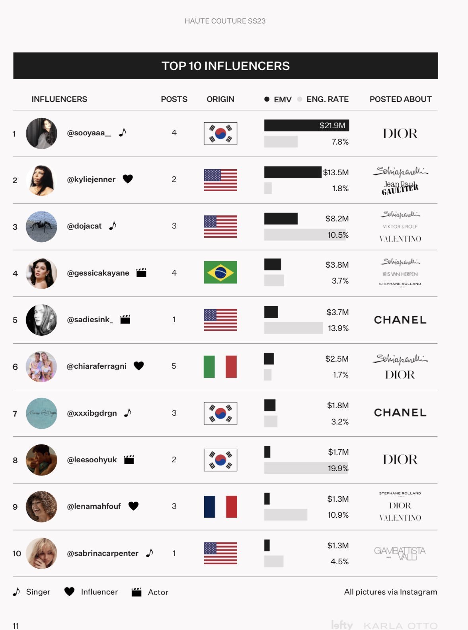Click the 19.9% engagement rate bar
This screenshot has height=630, width=468.
(306, 468)
